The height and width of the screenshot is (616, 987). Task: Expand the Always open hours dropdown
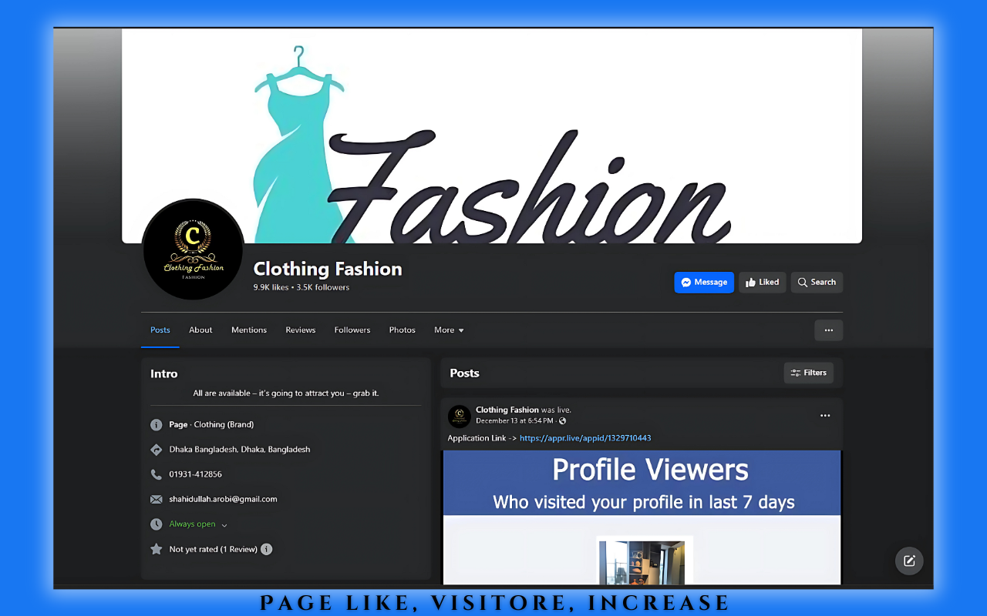(224, 525)
